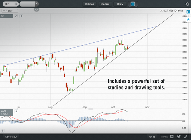Open the symbol compare dropdown arrow
This screenshot has width=191, height=140.
point(37,4)
